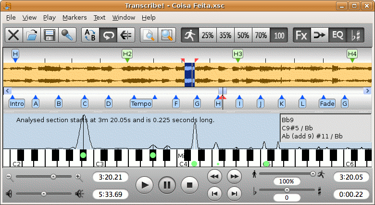The height and width of the screenshot is (205, 375).
Task: Open a file with the folder icon
Action: [32, 35]
